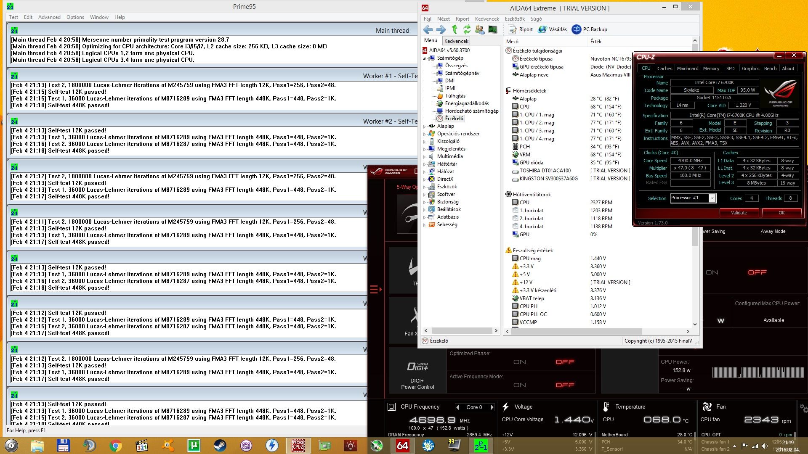Click the Mező column header
This screenshot has height=454, width=808.
(545, 41)
